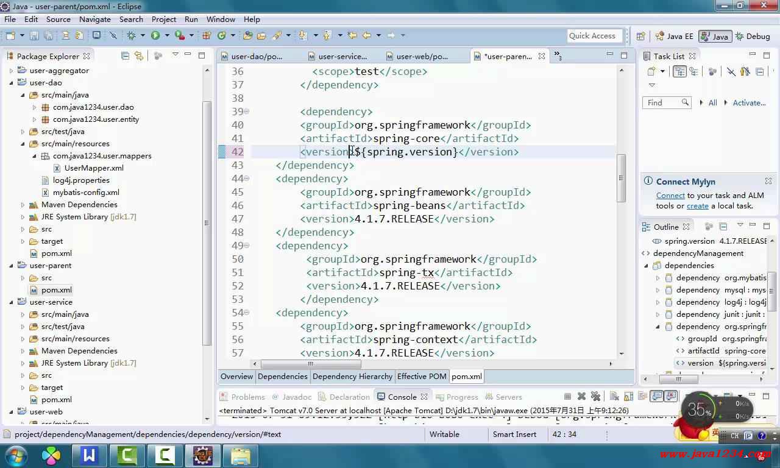The height and width of the screenshot is (468, 780).
Task: Open Package Explorer view menu
Action: click(175, 55)
